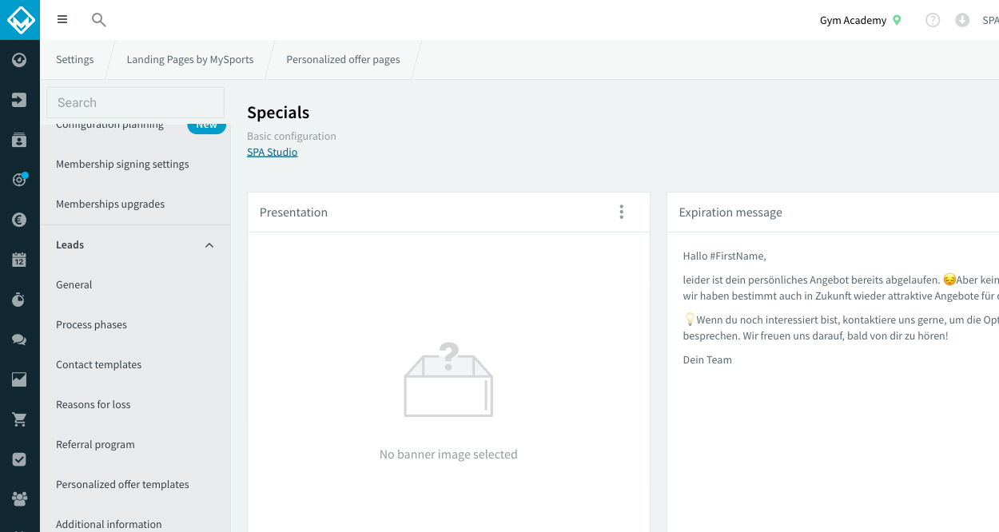Click the download arrow icon in the top bar
999x532 pixels.
click(x=962, y=20)
